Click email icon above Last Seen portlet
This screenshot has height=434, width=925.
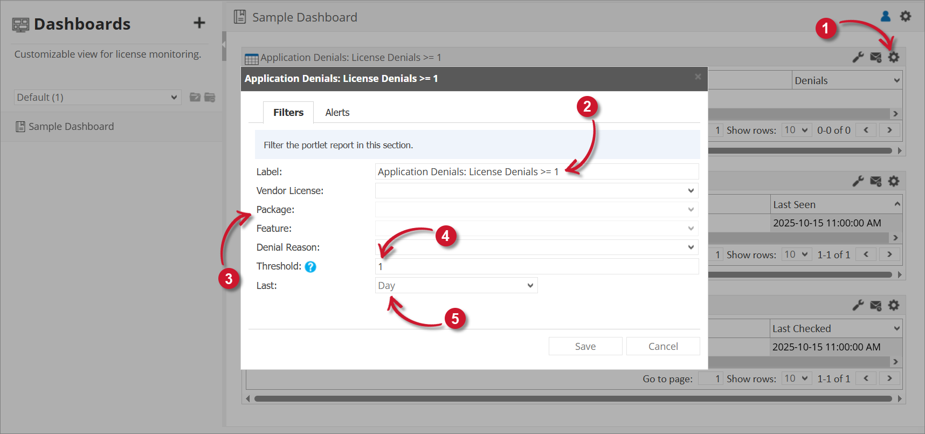(x=876, y=182)
